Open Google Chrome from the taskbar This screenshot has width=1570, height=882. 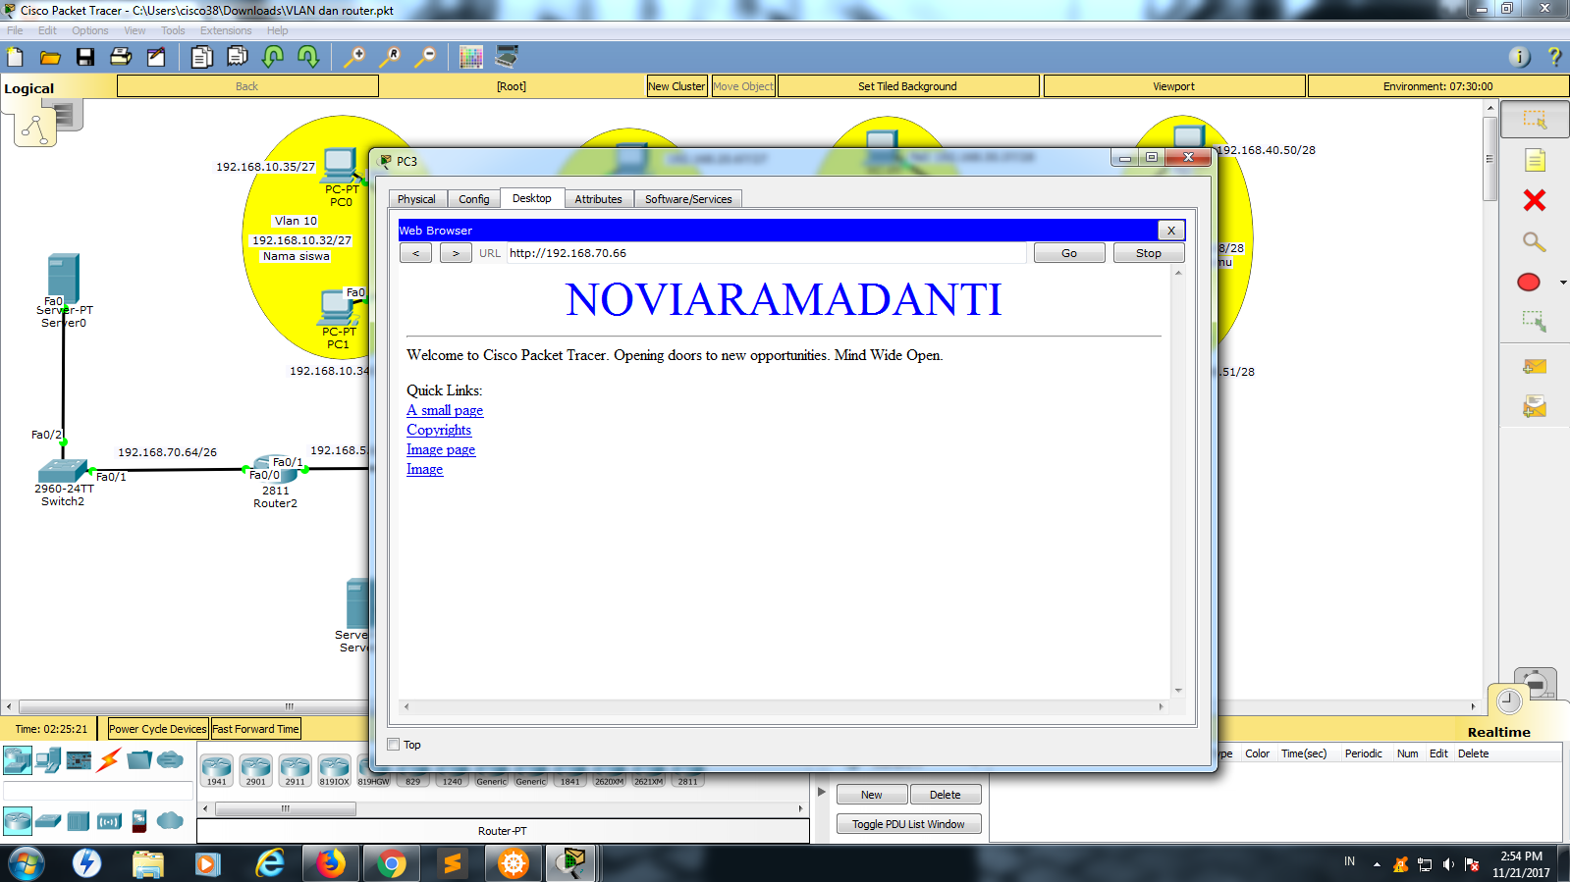coord(392,863)
